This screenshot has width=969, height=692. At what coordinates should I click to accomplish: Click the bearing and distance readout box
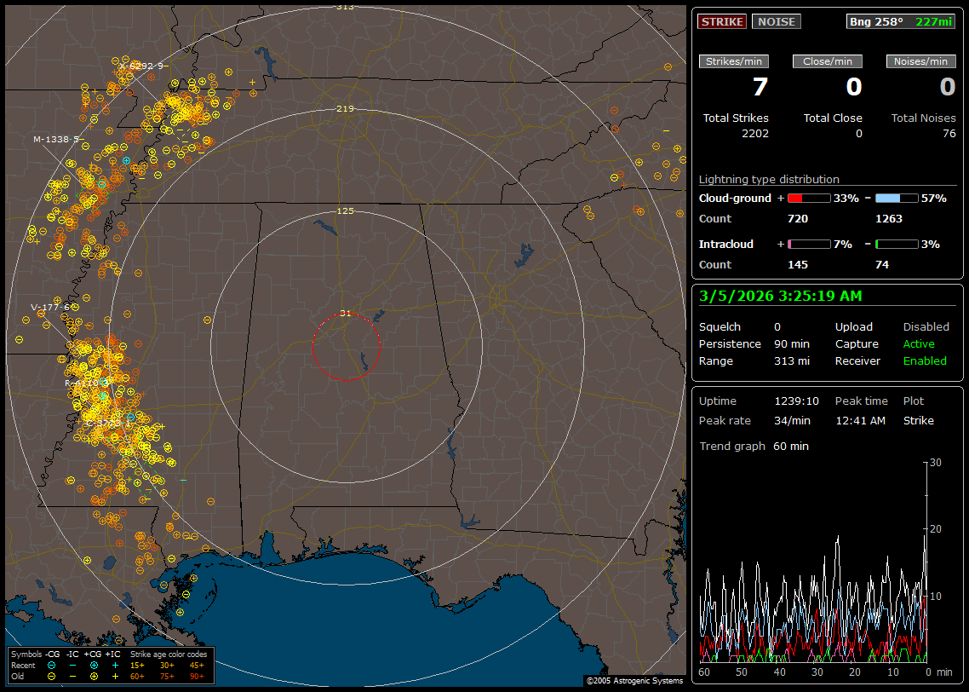pyautogui.click(x=901, y=21)
